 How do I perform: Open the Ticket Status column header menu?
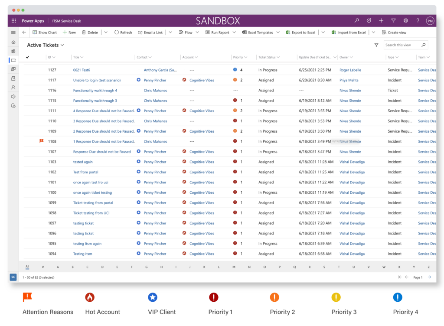pos(269,57)
